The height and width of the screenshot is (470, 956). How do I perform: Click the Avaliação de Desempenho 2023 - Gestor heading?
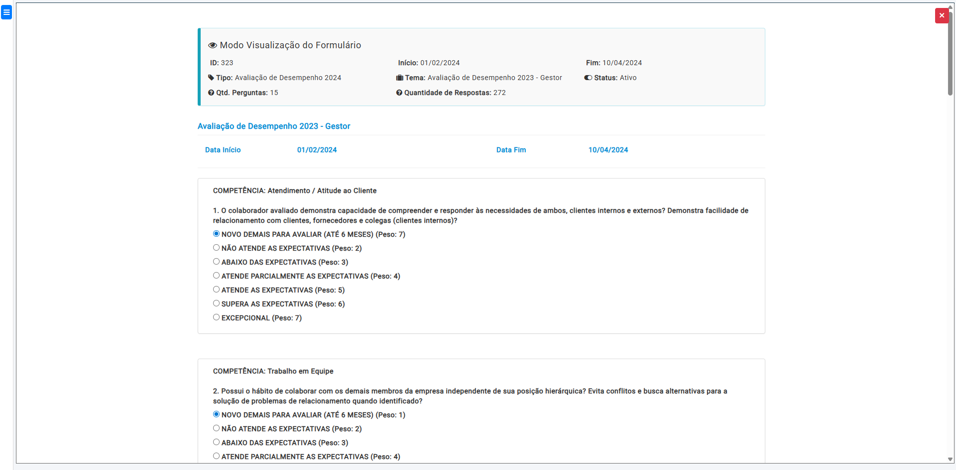pyautogui.click(x=274, y=126)
